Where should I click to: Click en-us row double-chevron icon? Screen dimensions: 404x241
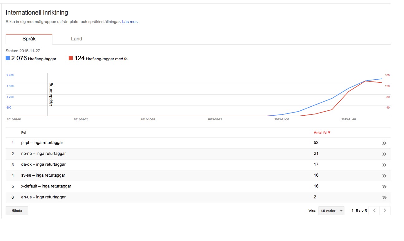click(384, 197)
